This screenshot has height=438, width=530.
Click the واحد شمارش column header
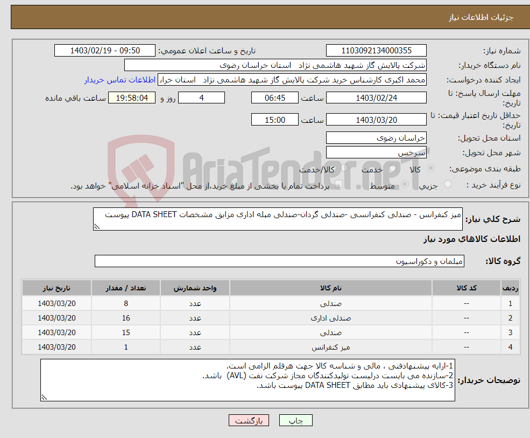coord(195,288)
